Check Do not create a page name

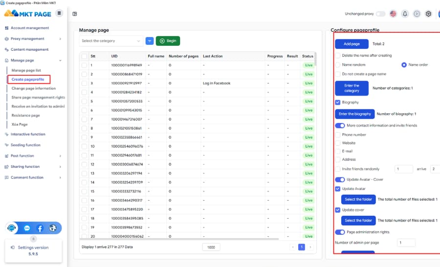[338, 74]
